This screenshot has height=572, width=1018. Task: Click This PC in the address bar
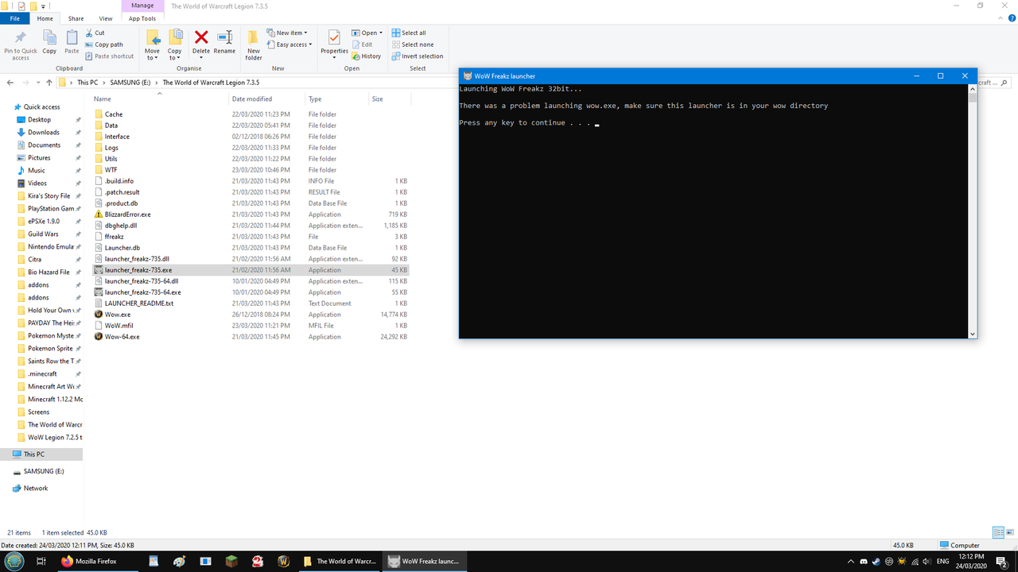click(87, 83)
